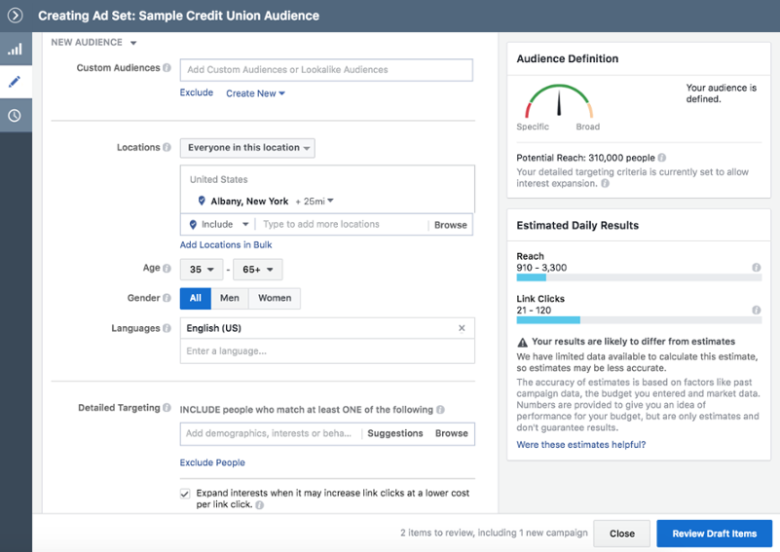
Task: Expand the Create New dropdown
Action: (255, 93)
